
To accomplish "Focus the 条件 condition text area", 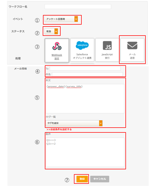I will 85,152.
